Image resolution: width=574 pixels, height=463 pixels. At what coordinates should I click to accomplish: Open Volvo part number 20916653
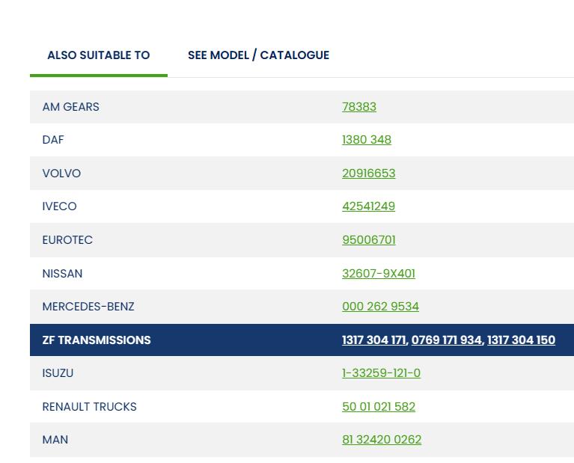coord(368,174)
